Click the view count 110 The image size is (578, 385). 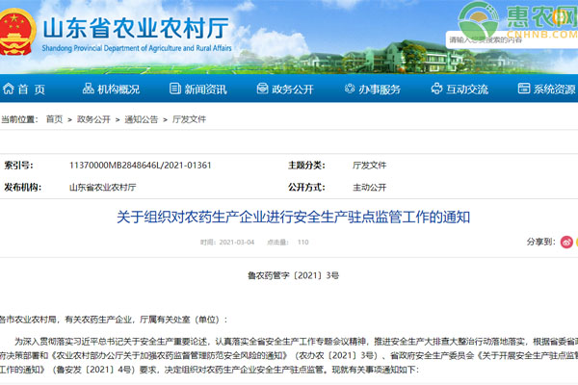point(303,242)
